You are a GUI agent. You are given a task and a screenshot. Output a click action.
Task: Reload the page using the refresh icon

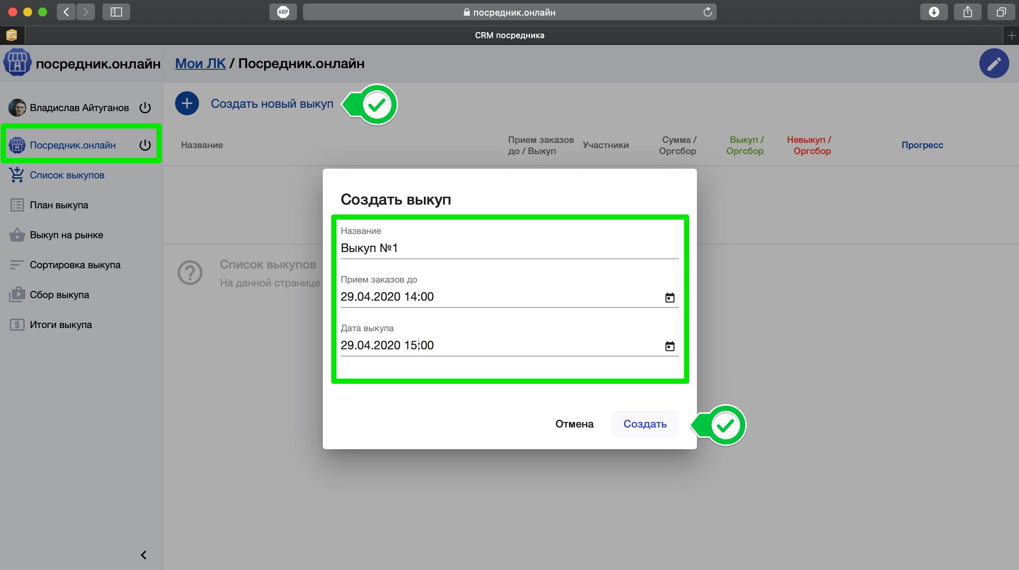[x=707, y=12]
